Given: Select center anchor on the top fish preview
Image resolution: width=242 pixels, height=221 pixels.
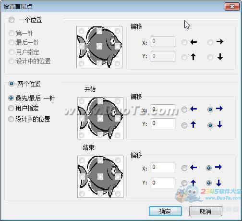Looking at the screenshot, I should [x=99, y=47].
